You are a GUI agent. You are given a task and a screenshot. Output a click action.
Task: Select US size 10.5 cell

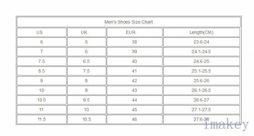[x=41, y=100]
